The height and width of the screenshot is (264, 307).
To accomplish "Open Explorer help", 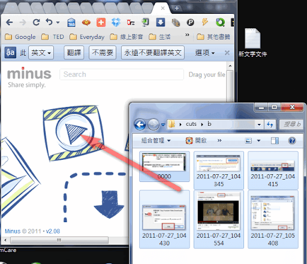I will click(x=292, y=141).
